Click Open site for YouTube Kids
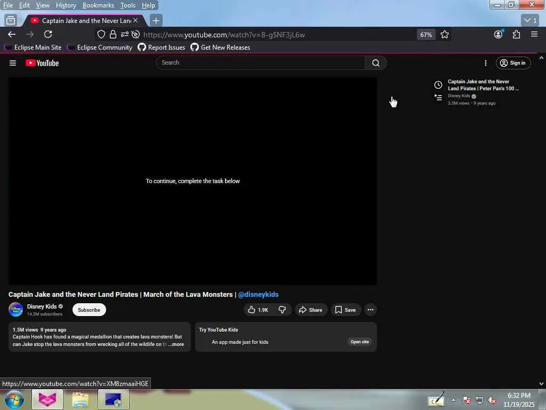The height and width of the screenshot is (410, 546). (360, 342)
